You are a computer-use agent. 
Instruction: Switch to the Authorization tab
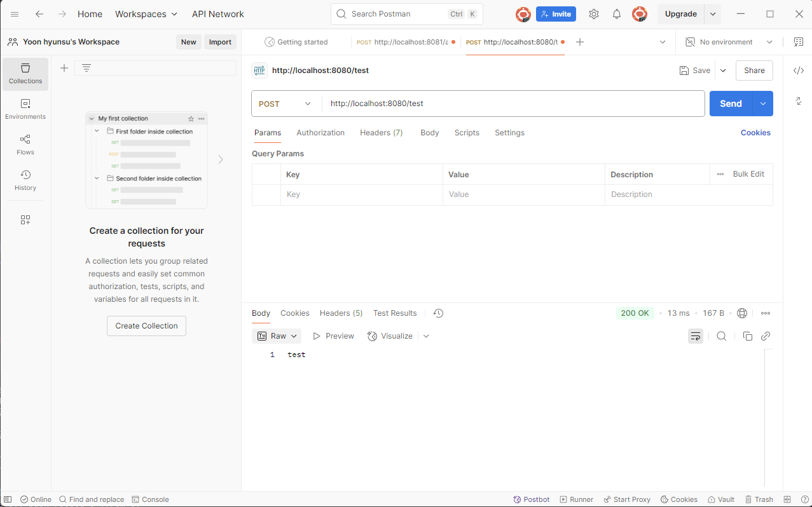tap(320, 133)
